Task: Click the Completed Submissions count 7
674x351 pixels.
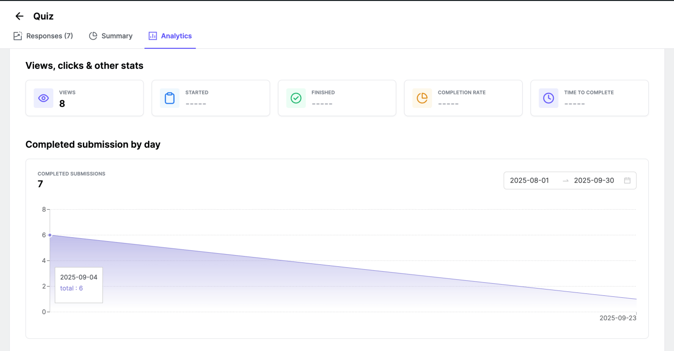Action: point(40,184)
